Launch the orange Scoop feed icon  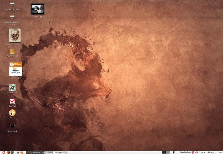(12, 113)
